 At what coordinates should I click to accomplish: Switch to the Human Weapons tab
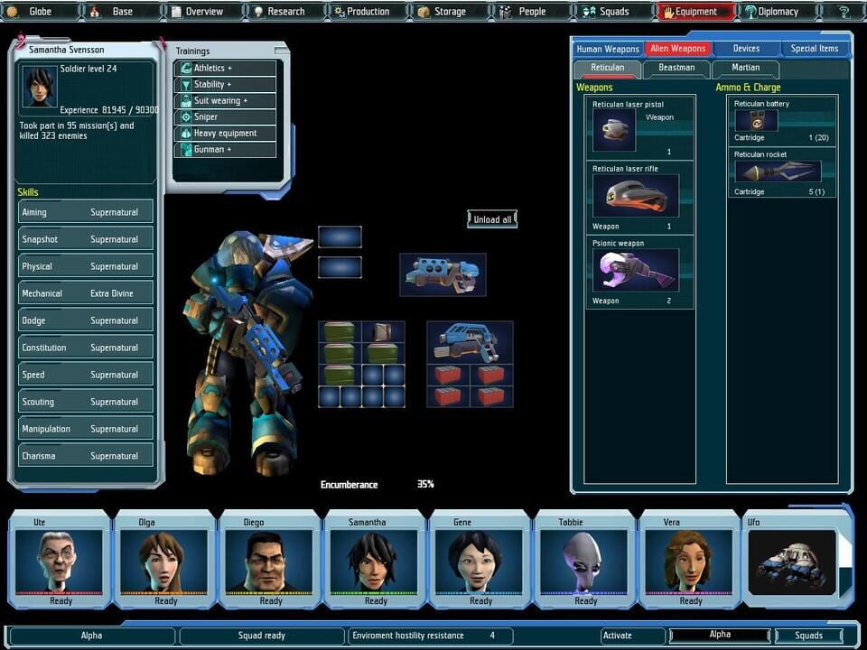point(608,49)
